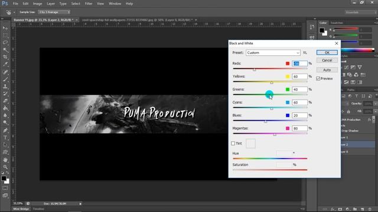Select the Dodge tool
Viewport: 378px width, 212px height.
(x=5, y=122)
